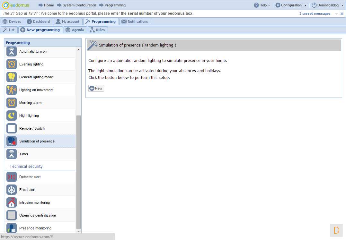
Task: Switch to My account tab
Action: 68,21
